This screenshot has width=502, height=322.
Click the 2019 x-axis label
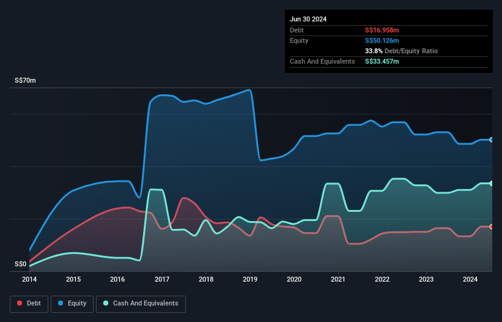pyautogui.click(x=250, y=279)
